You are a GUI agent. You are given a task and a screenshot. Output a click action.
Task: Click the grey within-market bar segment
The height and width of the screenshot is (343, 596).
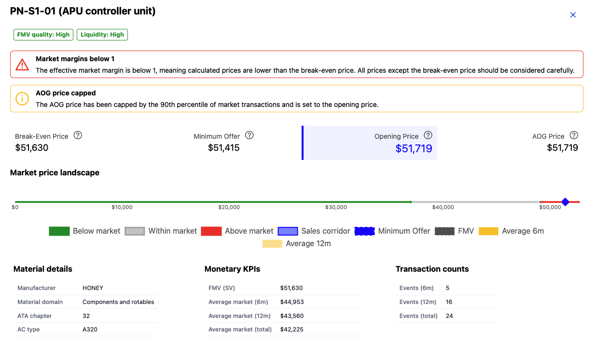click(475, 202)
